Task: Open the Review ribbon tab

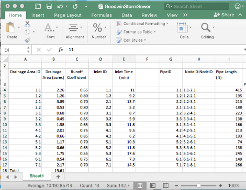Action: tap(149, 15)
